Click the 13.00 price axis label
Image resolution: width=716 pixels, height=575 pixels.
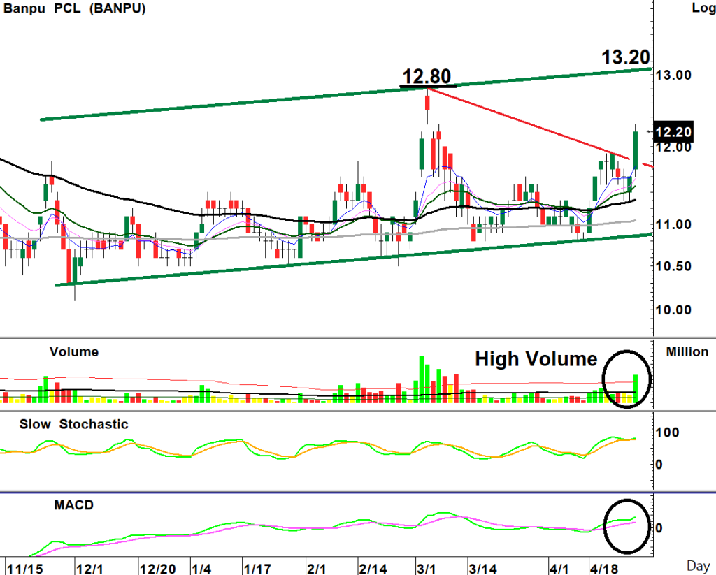coord(673,75)
